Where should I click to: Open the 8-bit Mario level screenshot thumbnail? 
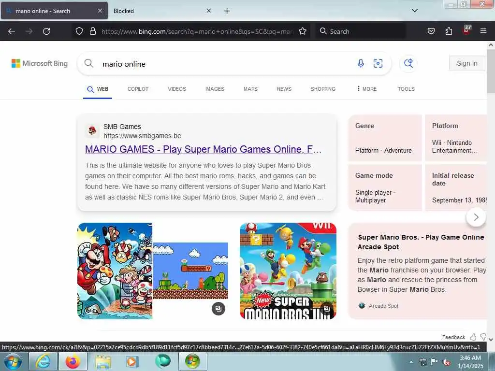point(190,271)
